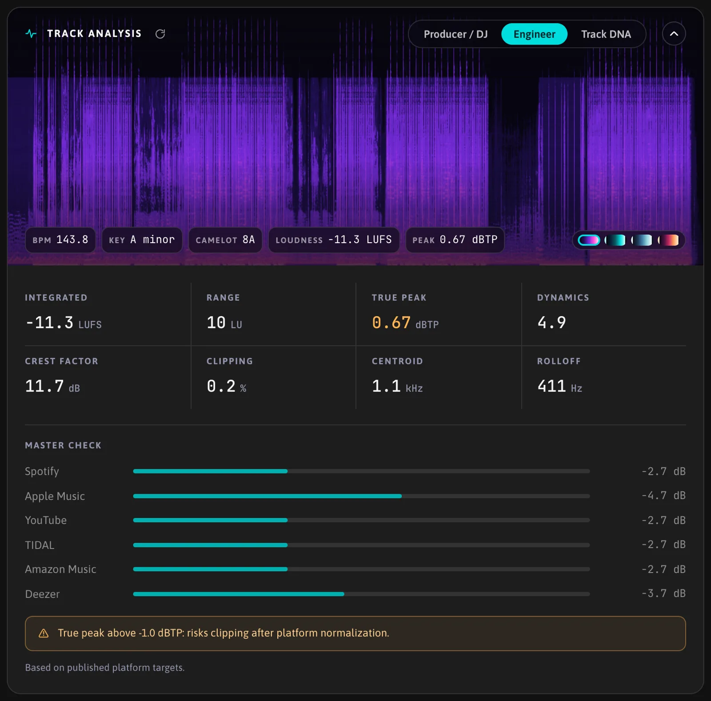Choose the pale blue spectrogram color theme
Image resolution: width=711 pixels, height=701 pixels.
[642, 240]
